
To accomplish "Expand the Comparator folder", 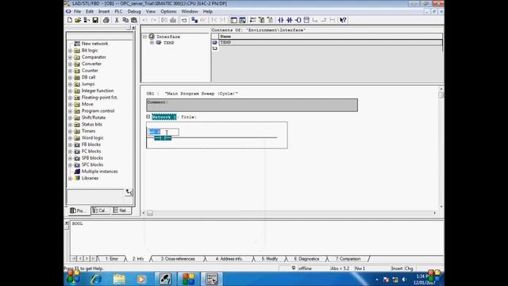I will click(71, 57).
